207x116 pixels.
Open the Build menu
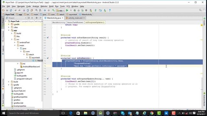[x=51, y=6]
